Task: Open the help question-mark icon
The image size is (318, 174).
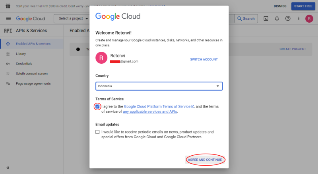Action: click(x=288, y=18)
